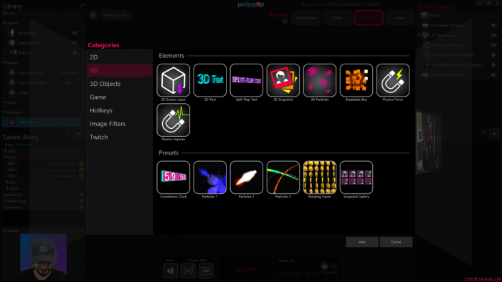Toggle play on Webcam source in Library
This screenshot has height=282, width=502.
[x=75, y=52]
